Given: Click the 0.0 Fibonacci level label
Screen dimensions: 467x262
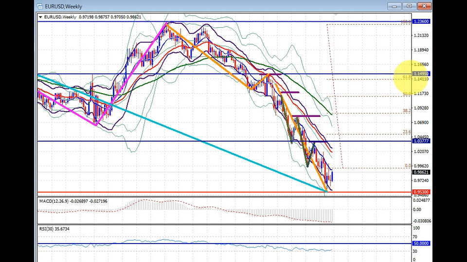Looking at the screenshot, I should point(408,166).
